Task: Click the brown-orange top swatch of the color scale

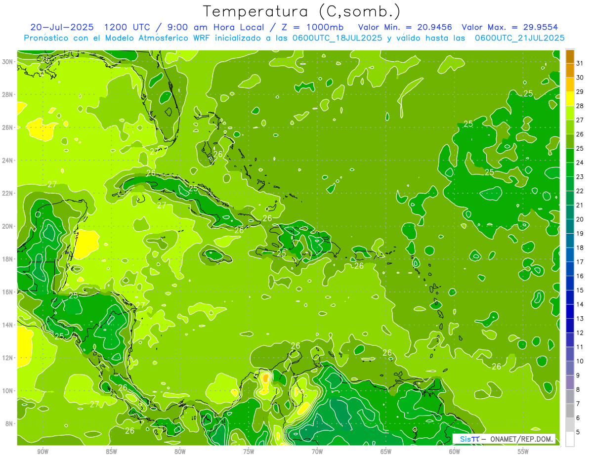Action: click(570, 56)
